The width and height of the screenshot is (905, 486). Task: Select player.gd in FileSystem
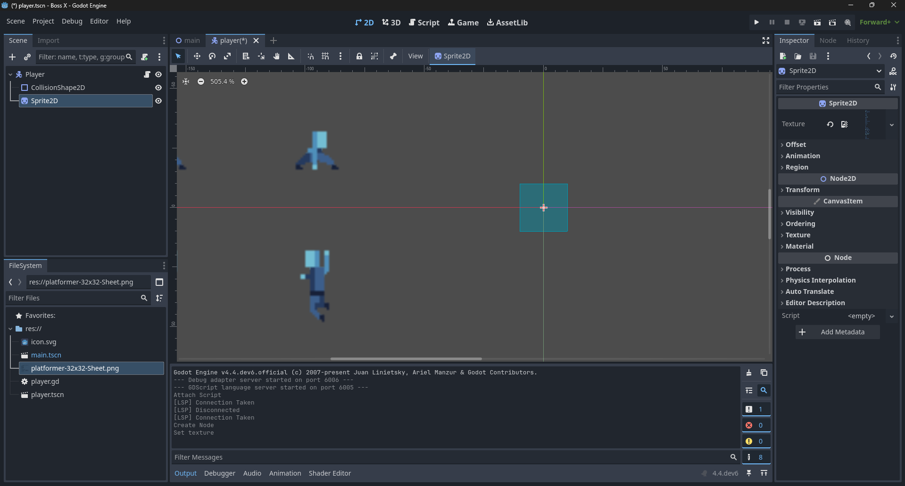tap(45, 381)
